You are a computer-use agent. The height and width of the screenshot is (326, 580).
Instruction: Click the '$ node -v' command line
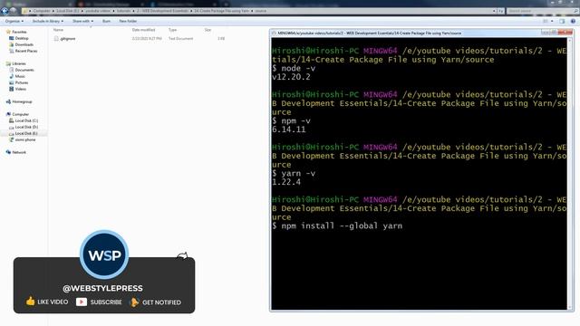pyautogui.click(x=294, y=68)
